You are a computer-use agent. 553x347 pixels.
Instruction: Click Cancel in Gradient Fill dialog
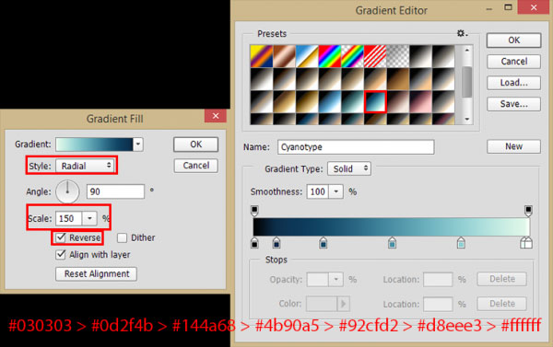pos(195,166)
